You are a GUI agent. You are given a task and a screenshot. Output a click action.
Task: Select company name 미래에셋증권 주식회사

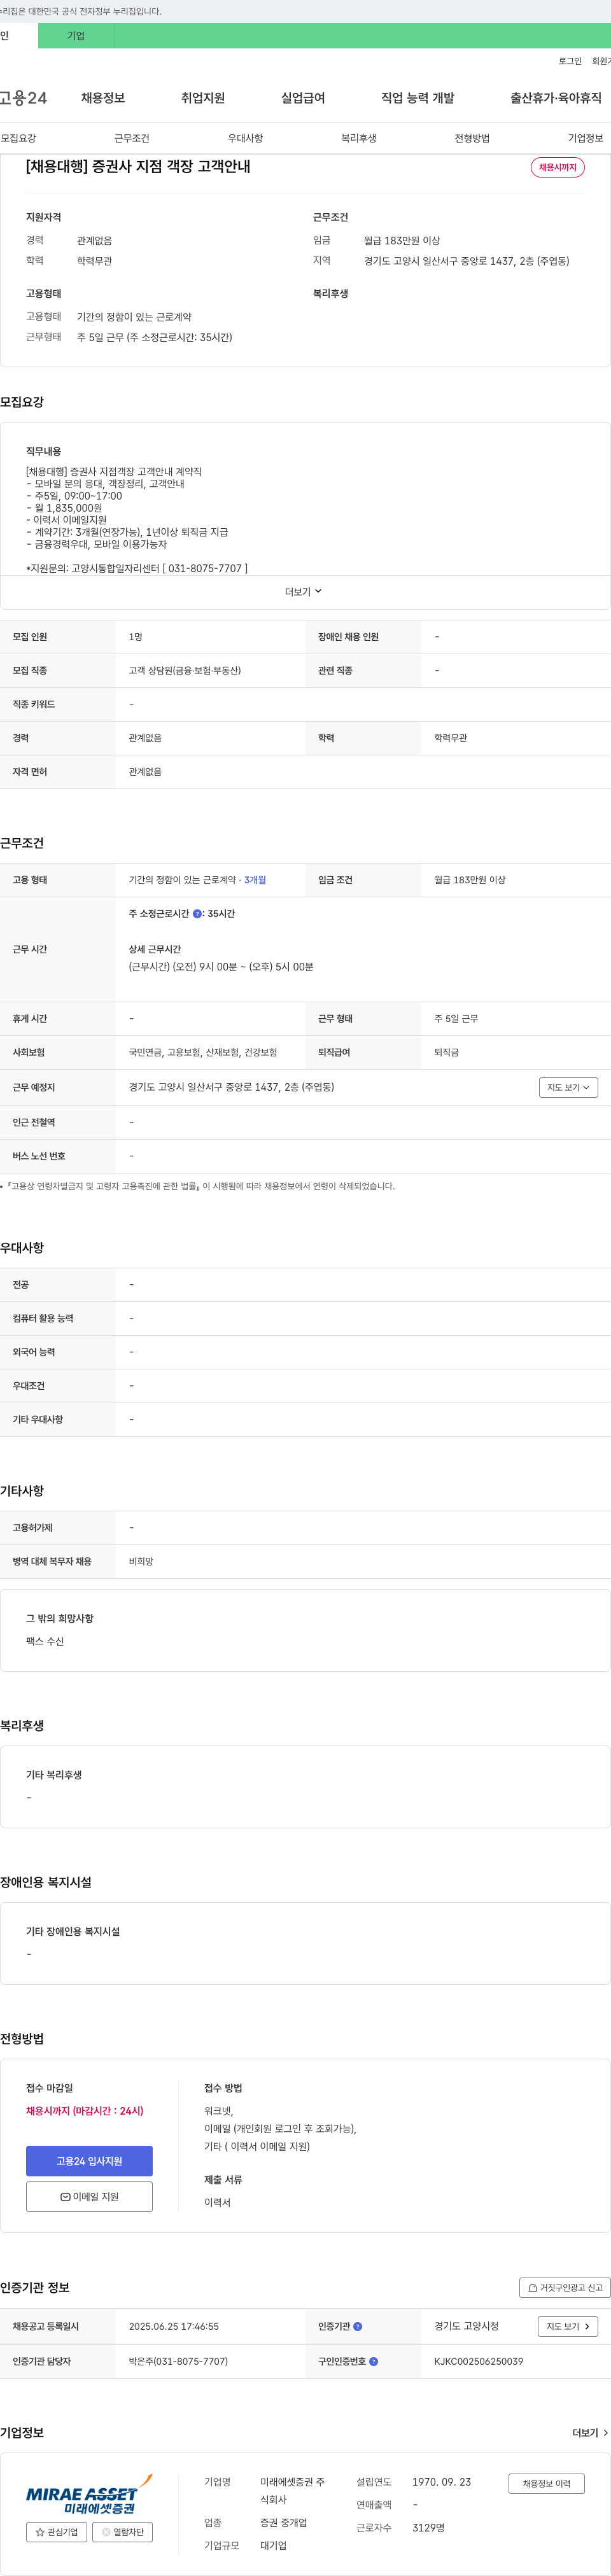292,2490
